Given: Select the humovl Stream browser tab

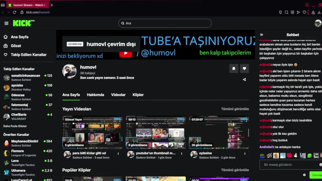Looking at the screenshot, I should [x=28, y=5].
